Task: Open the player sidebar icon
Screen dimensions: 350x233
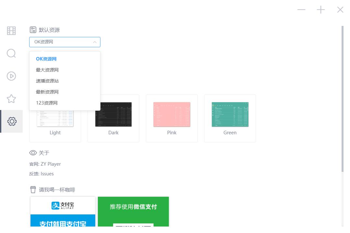Action: click(x=11, y=76)
